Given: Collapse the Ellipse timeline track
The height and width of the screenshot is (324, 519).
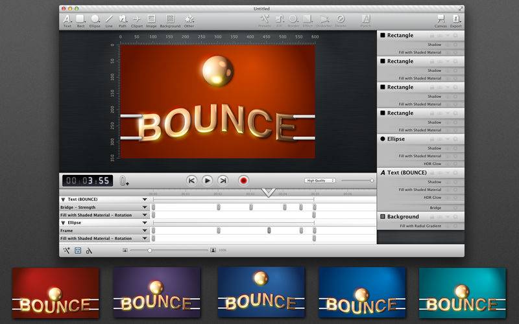Looking at the screenshot, I should (x=63, y=222).
